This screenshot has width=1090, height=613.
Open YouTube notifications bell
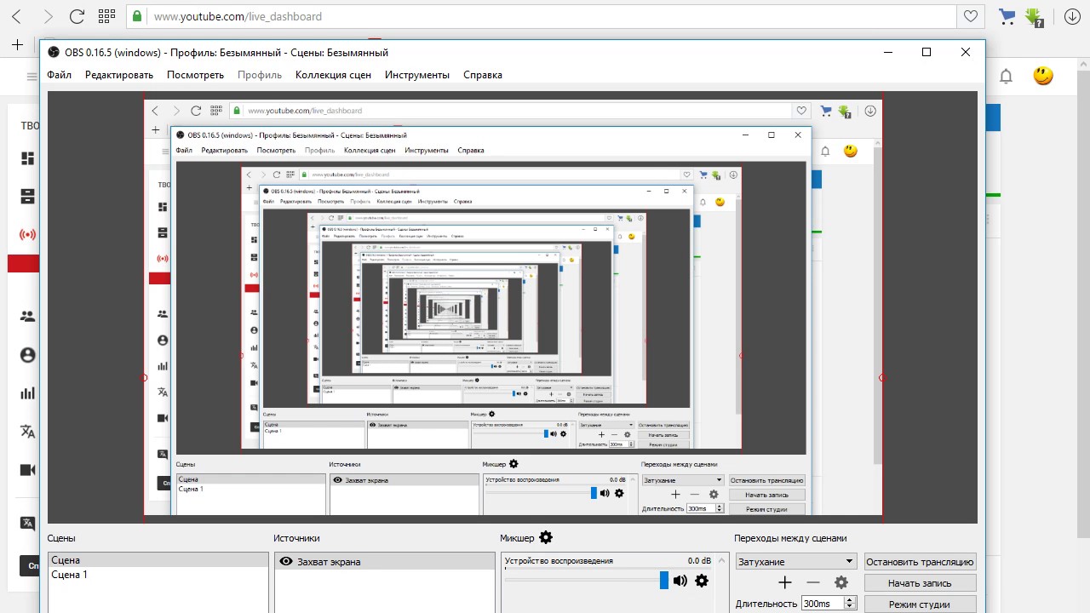tap(1006, 77)
